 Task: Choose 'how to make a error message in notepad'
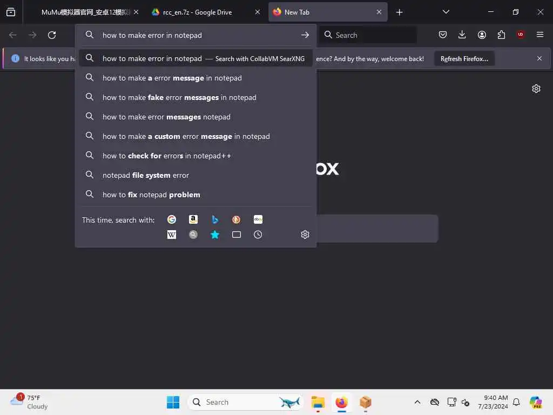(195, 78)
